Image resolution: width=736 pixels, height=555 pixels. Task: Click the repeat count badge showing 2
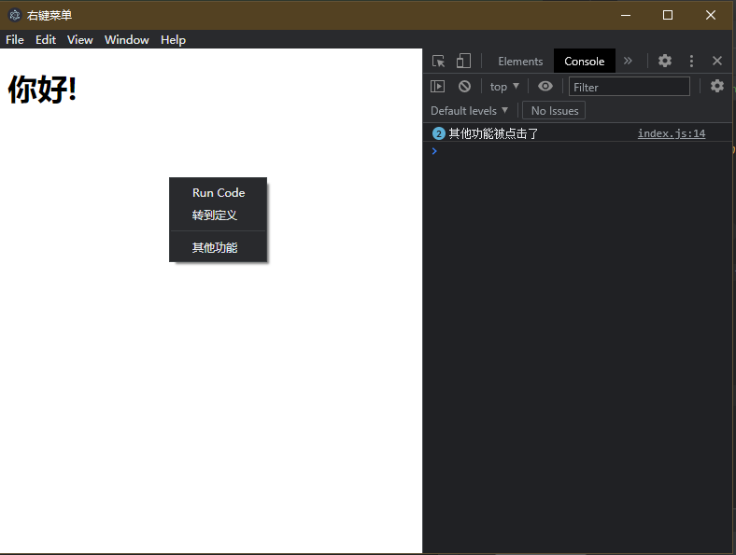[438, 133]
